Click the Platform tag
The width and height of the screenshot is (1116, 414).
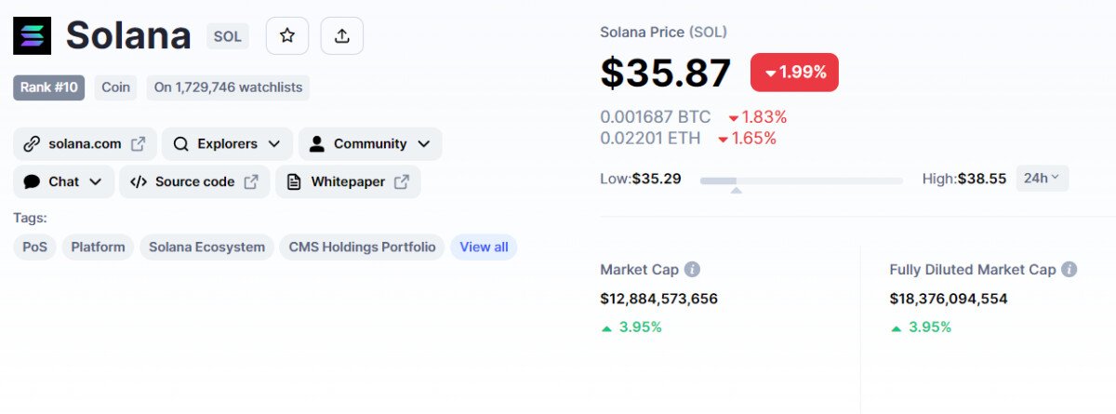98,247
